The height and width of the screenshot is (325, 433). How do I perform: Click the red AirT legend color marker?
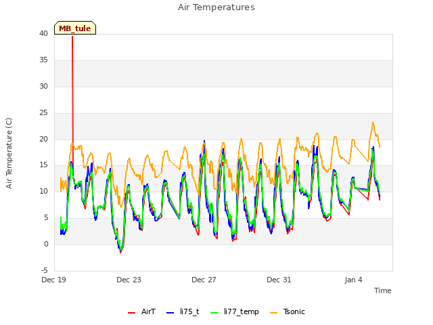tap(132, 313)
